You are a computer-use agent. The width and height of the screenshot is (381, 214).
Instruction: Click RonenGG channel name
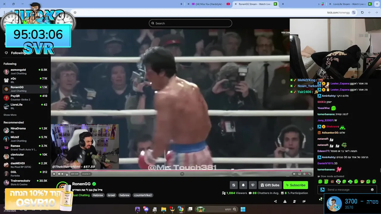pos(81,184)
